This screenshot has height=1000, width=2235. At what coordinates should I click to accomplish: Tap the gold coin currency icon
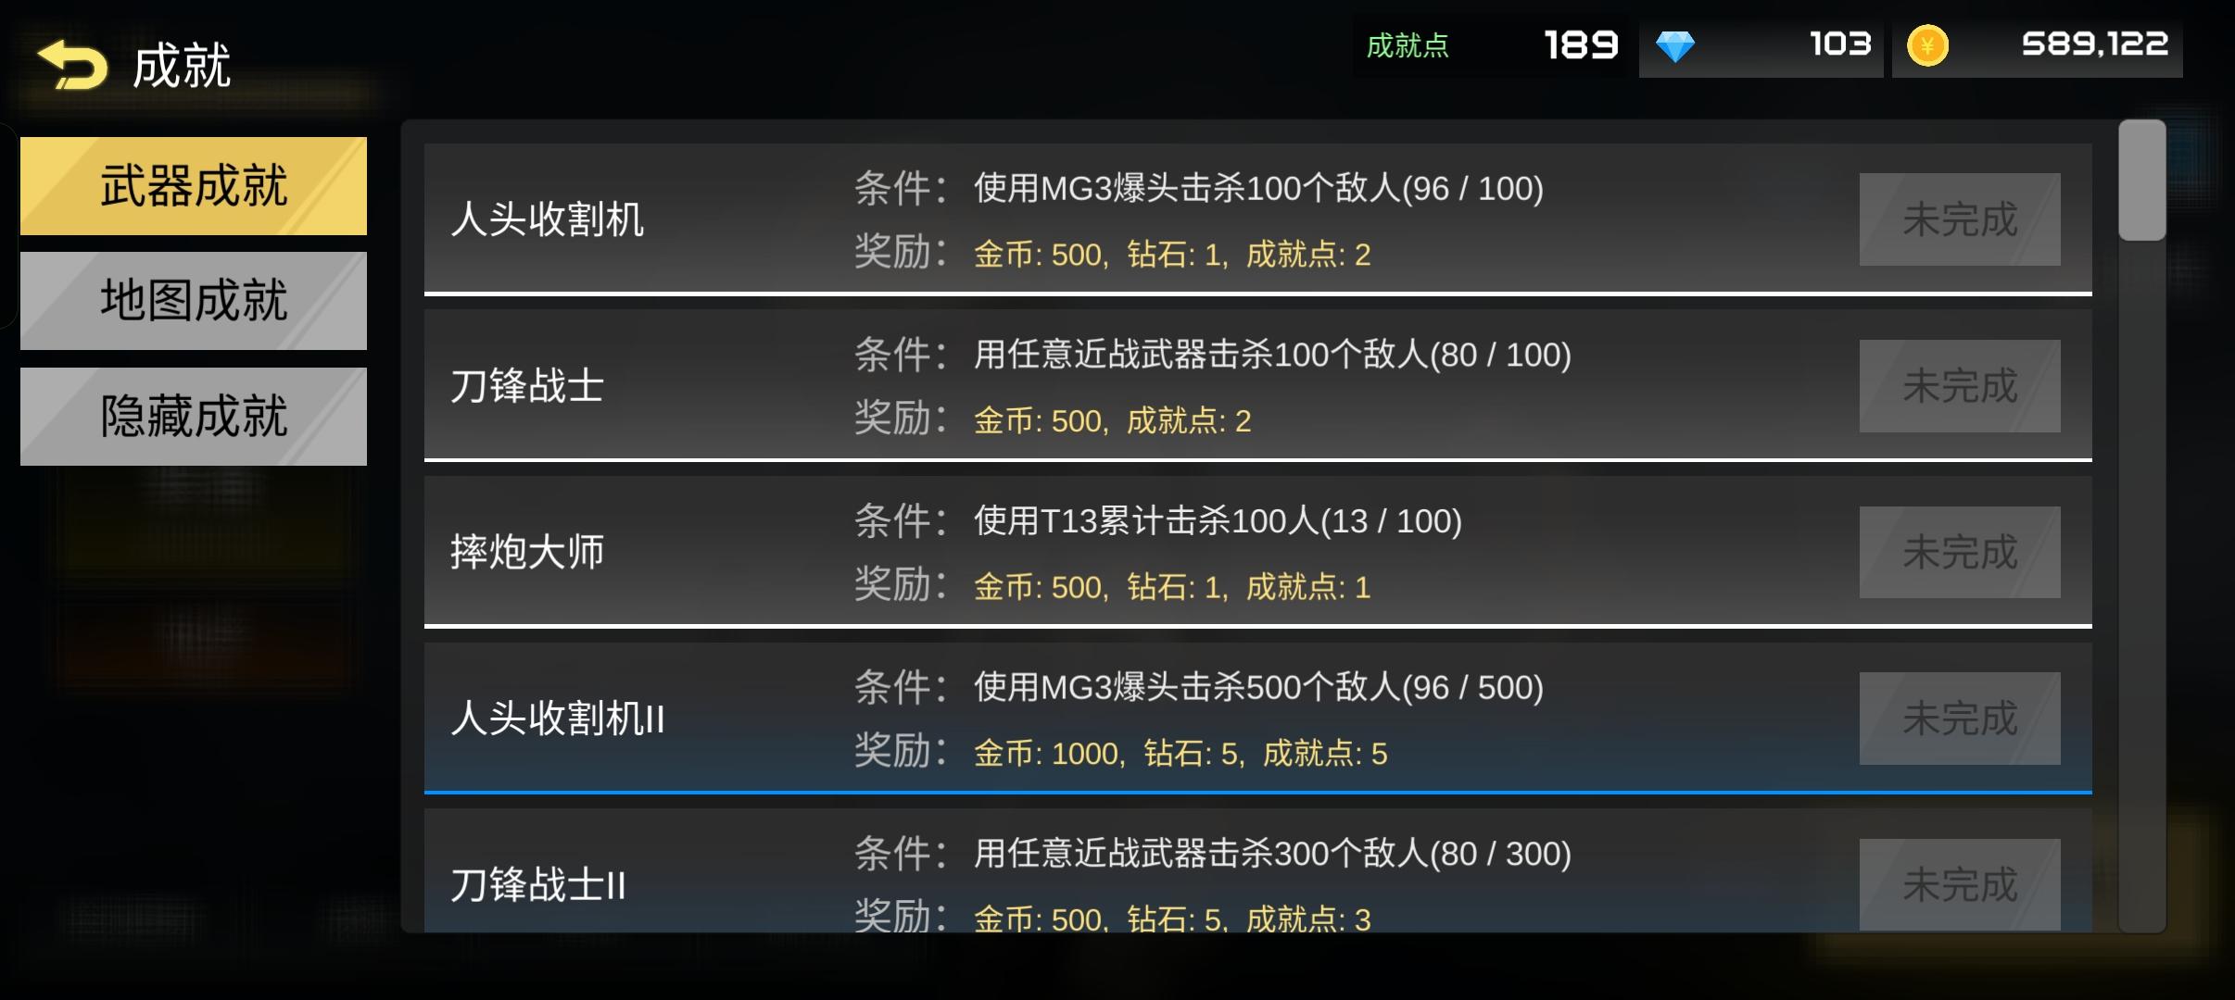point(1927,46)
